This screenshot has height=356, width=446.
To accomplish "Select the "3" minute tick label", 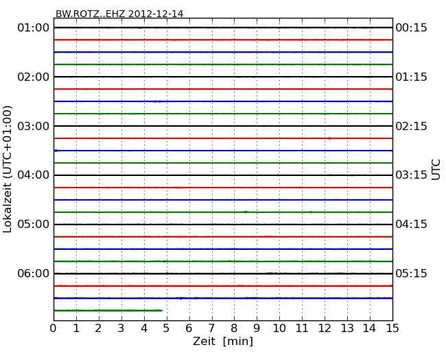I will (121, 329).
